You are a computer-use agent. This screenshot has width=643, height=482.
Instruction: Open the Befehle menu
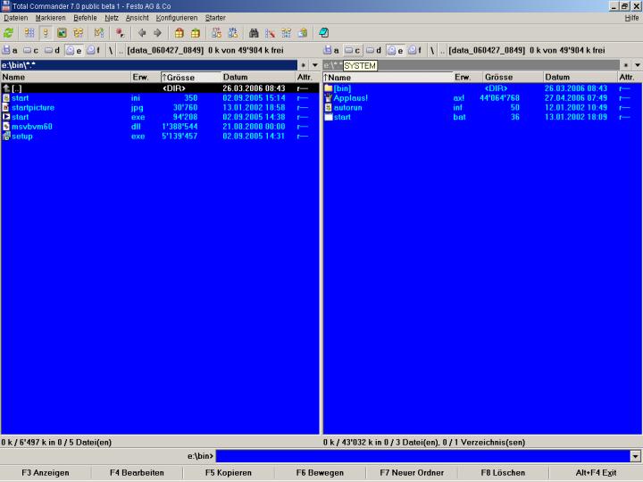pos(86,18)
